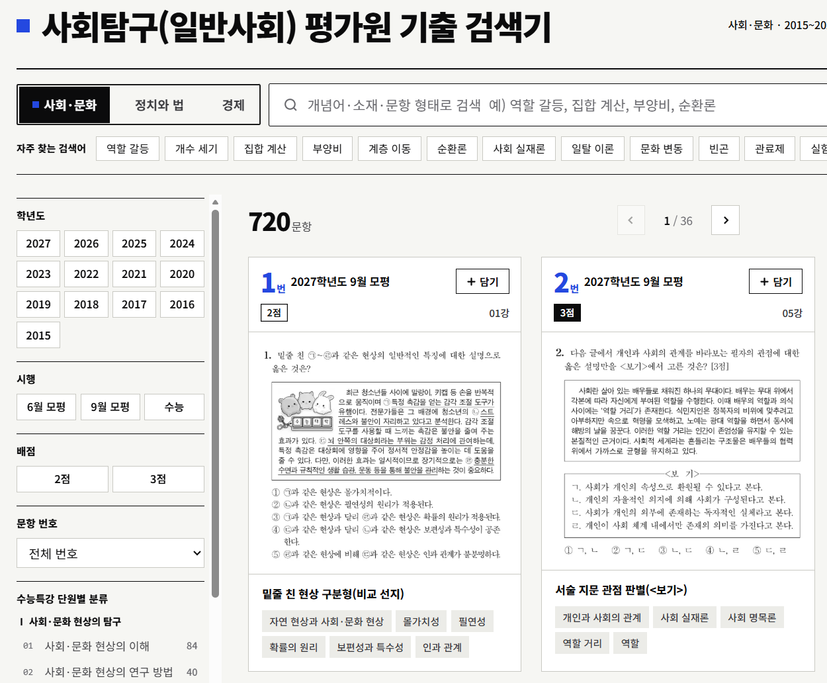Filter by 수능 exam
This screenshot has width=827, height=683.
[174, 407]
